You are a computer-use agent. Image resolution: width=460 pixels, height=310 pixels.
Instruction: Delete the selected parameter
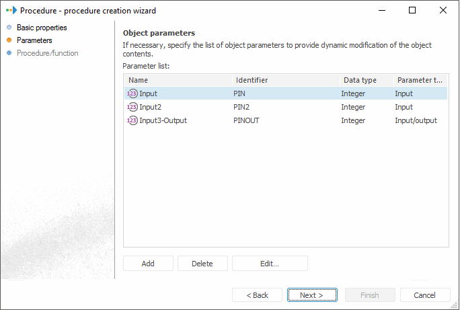(202, 264)
